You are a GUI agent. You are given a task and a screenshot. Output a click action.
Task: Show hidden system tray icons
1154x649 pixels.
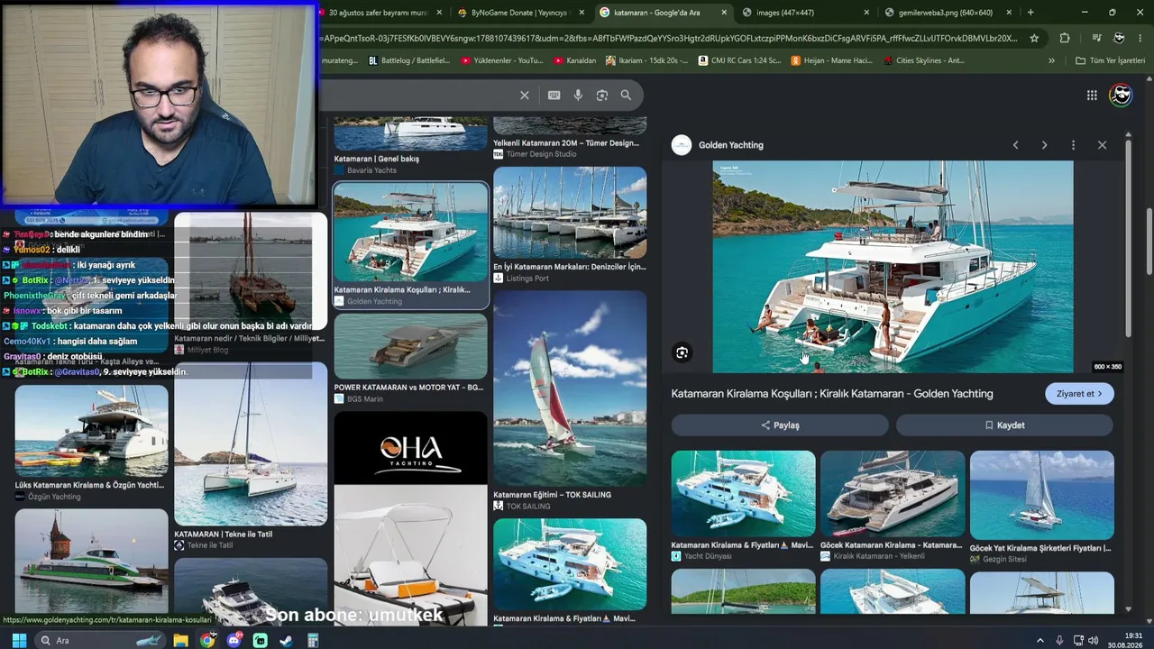tap(1040, 641)
